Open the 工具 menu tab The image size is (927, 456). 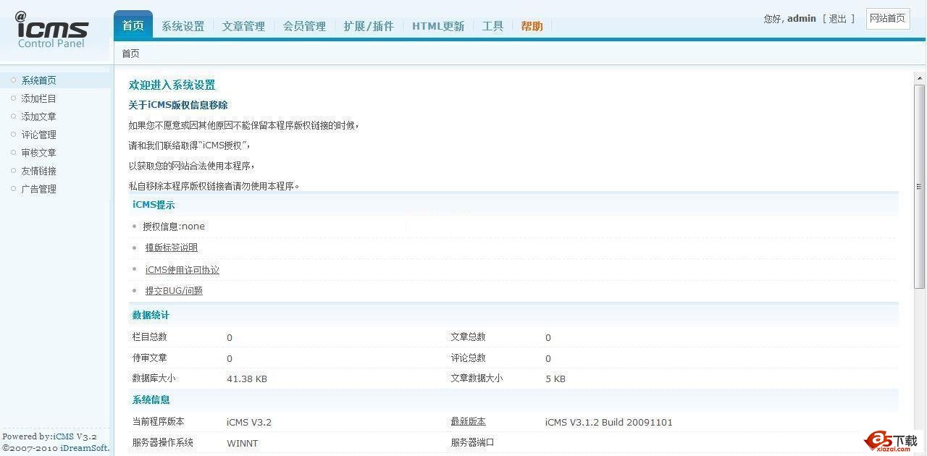click(492, 26)
